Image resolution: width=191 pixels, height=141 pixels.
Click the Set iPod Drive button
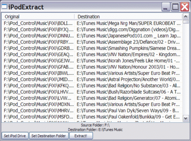pyautogui.click(x=15, y=136)
